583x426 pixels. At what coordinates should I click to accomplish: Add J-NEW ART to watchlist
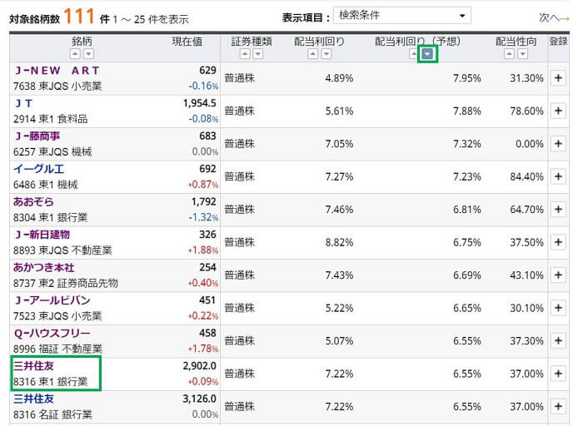[558, 78]
